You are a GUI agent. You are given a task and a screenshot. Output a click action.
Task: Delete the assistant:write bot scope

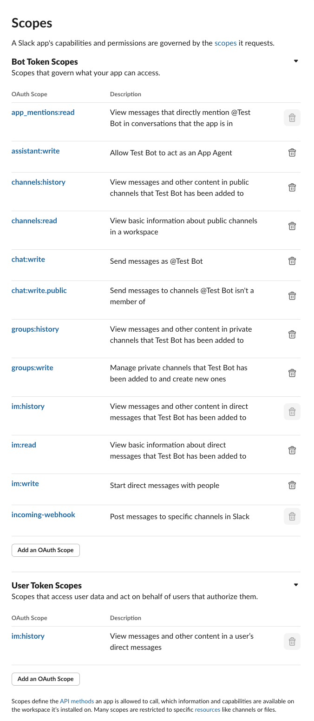pyautogui.click(x=292, y=153)
